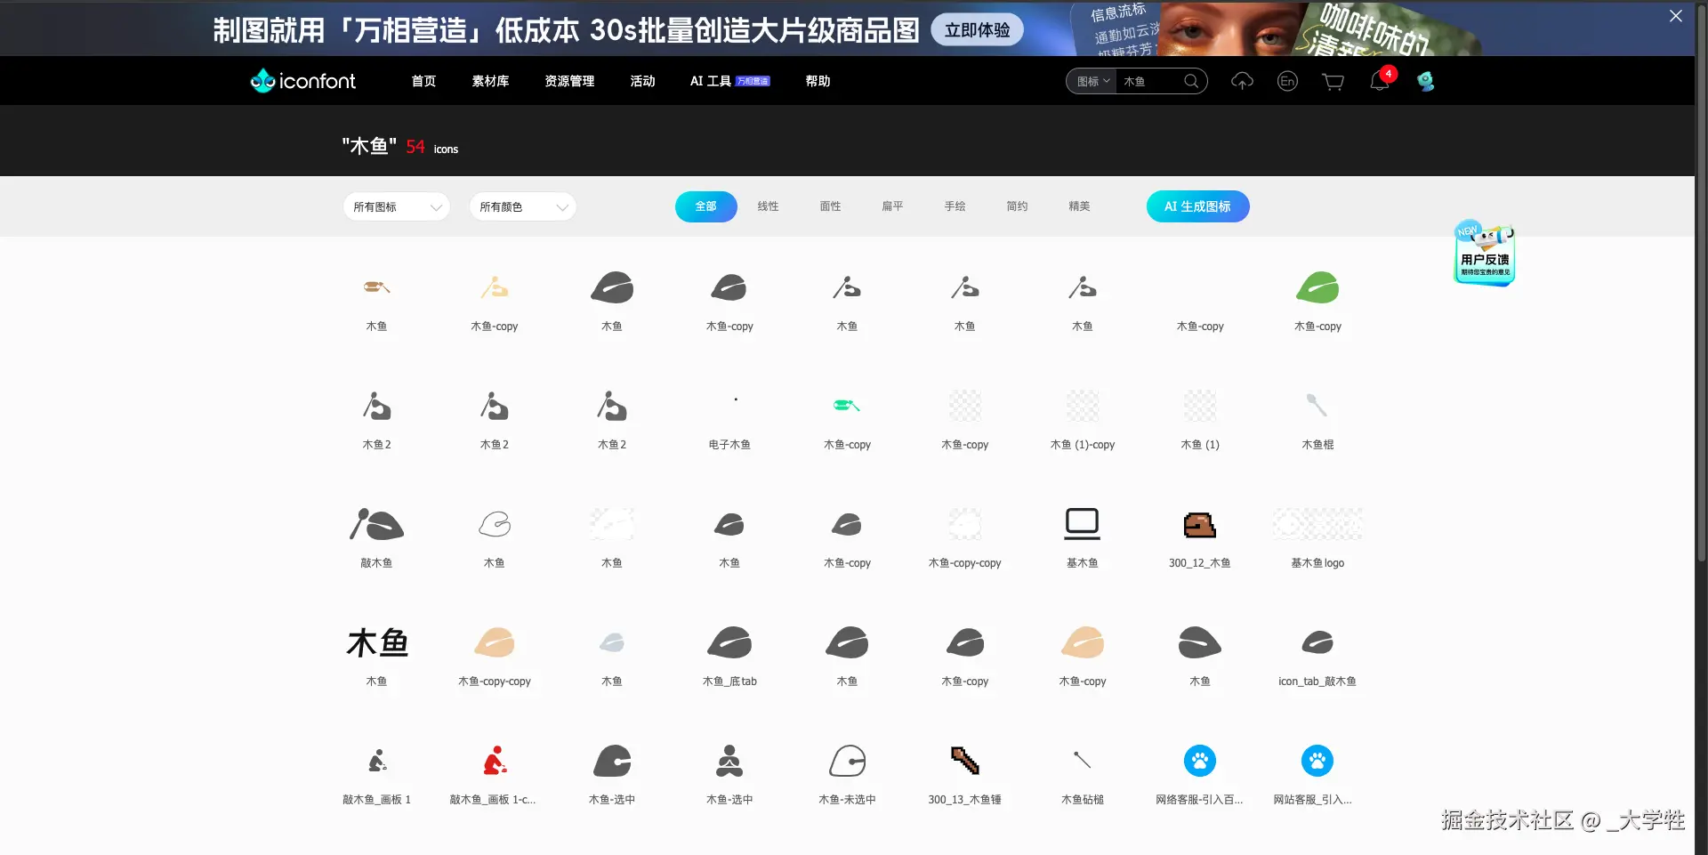Open the 所有颜色 dropdown

522,206
